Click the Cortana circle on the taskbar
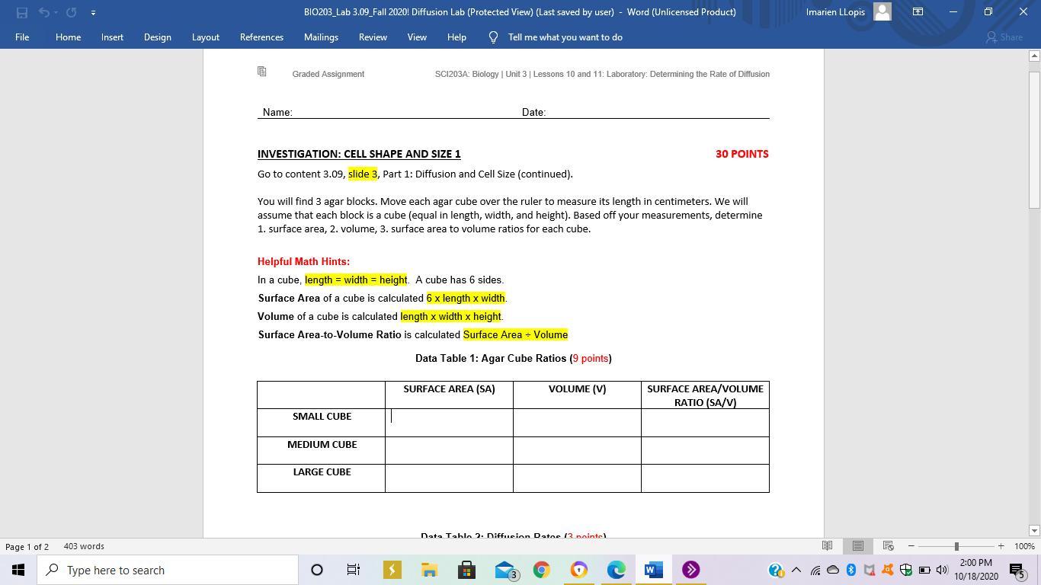The width and height of the screenshot is (1041, 585). pos(317,570)
